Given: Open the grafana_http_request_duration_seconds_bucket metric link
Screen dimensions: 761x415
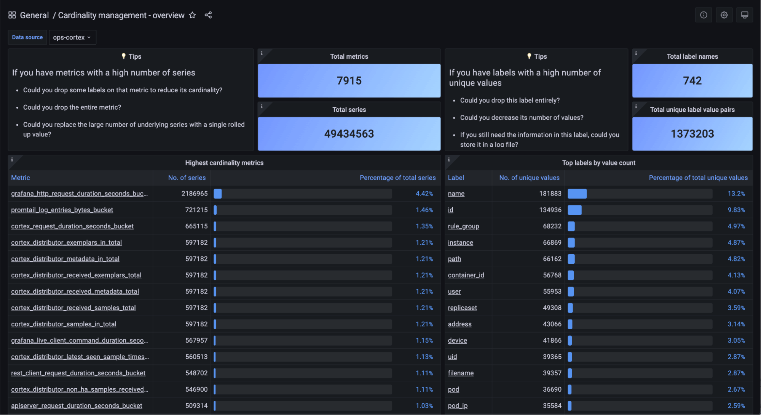Looking at the screenshot, I should pyautogui.click(x=79, y=194).
